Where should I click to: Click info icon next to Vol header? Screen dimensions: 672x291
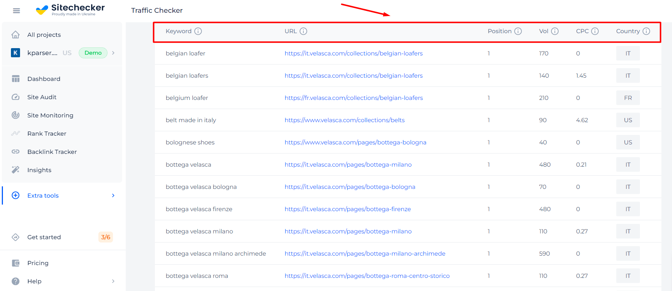[555, 31]
